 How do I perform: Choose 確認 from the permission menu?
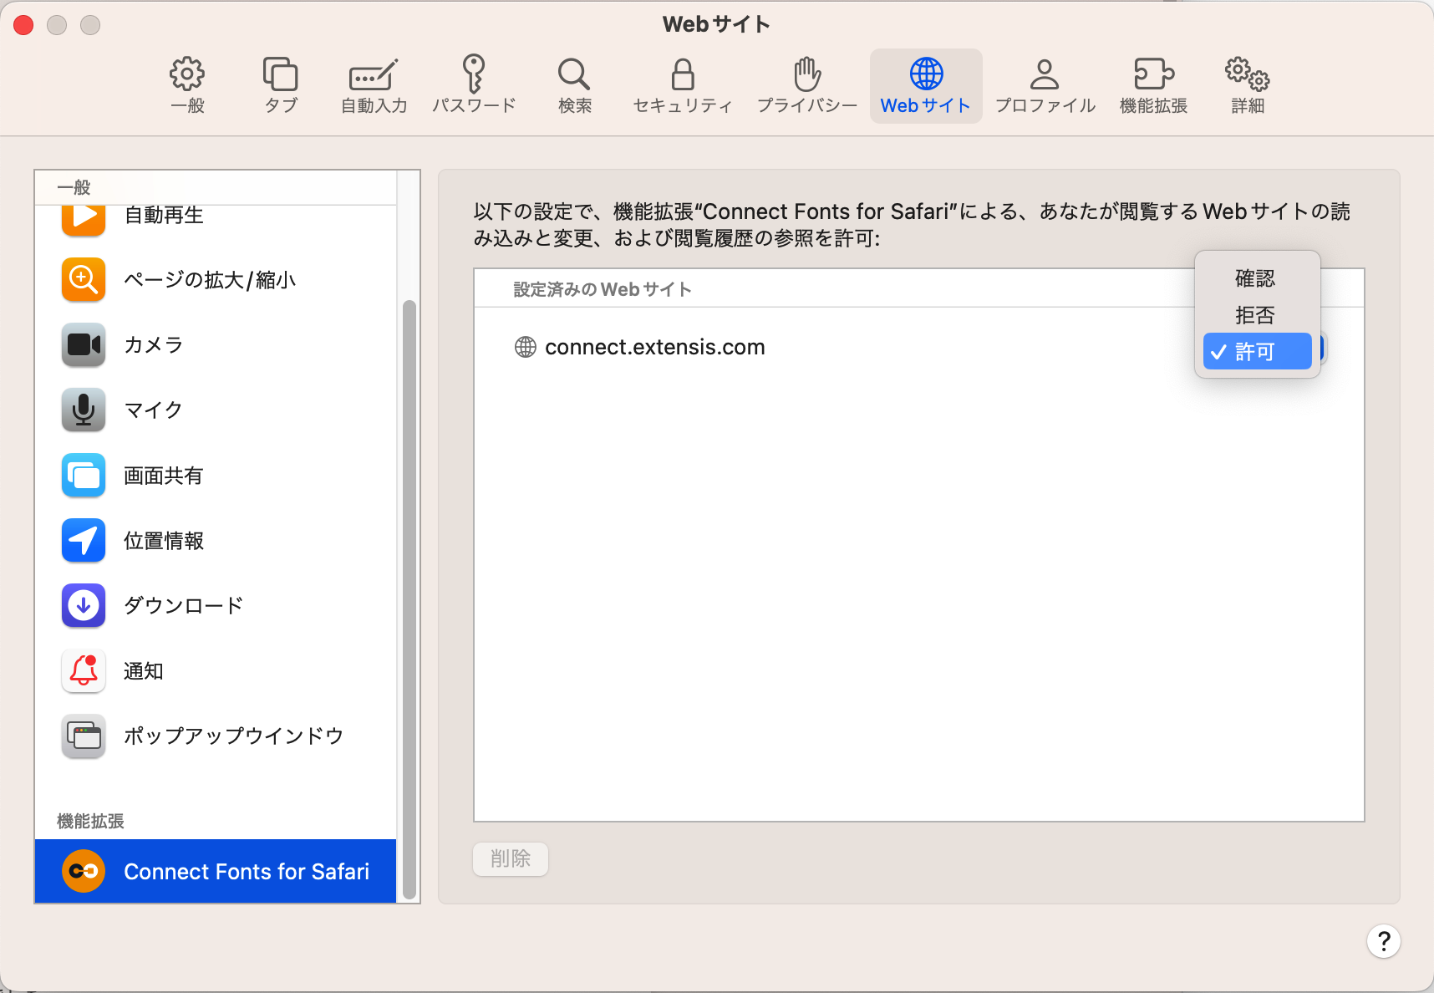[x=1257, y=278]
